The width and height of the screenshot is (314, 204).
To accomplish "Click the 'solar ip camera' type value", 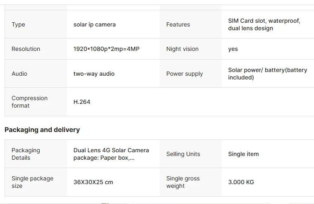I will (x=94, y=24).
